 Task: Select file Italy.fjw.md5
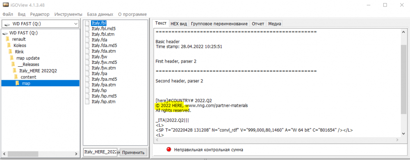(104, 62)
